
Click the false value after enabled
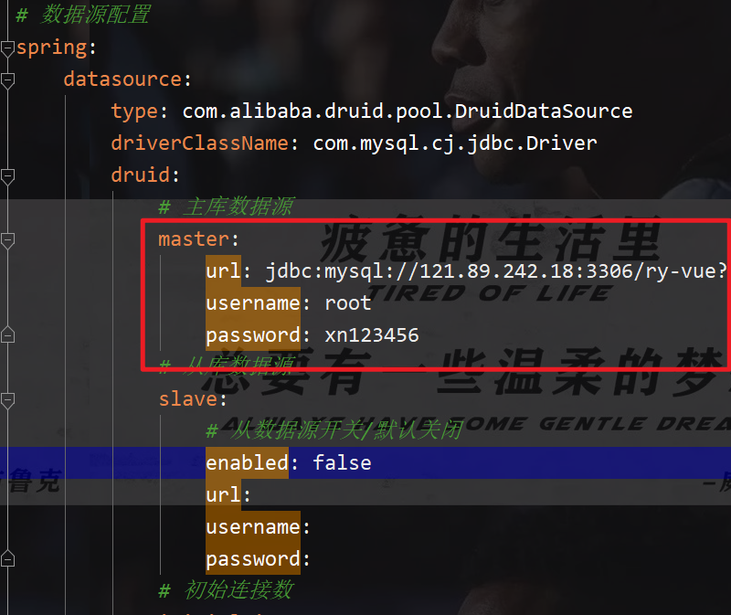(x=342, y=462)
